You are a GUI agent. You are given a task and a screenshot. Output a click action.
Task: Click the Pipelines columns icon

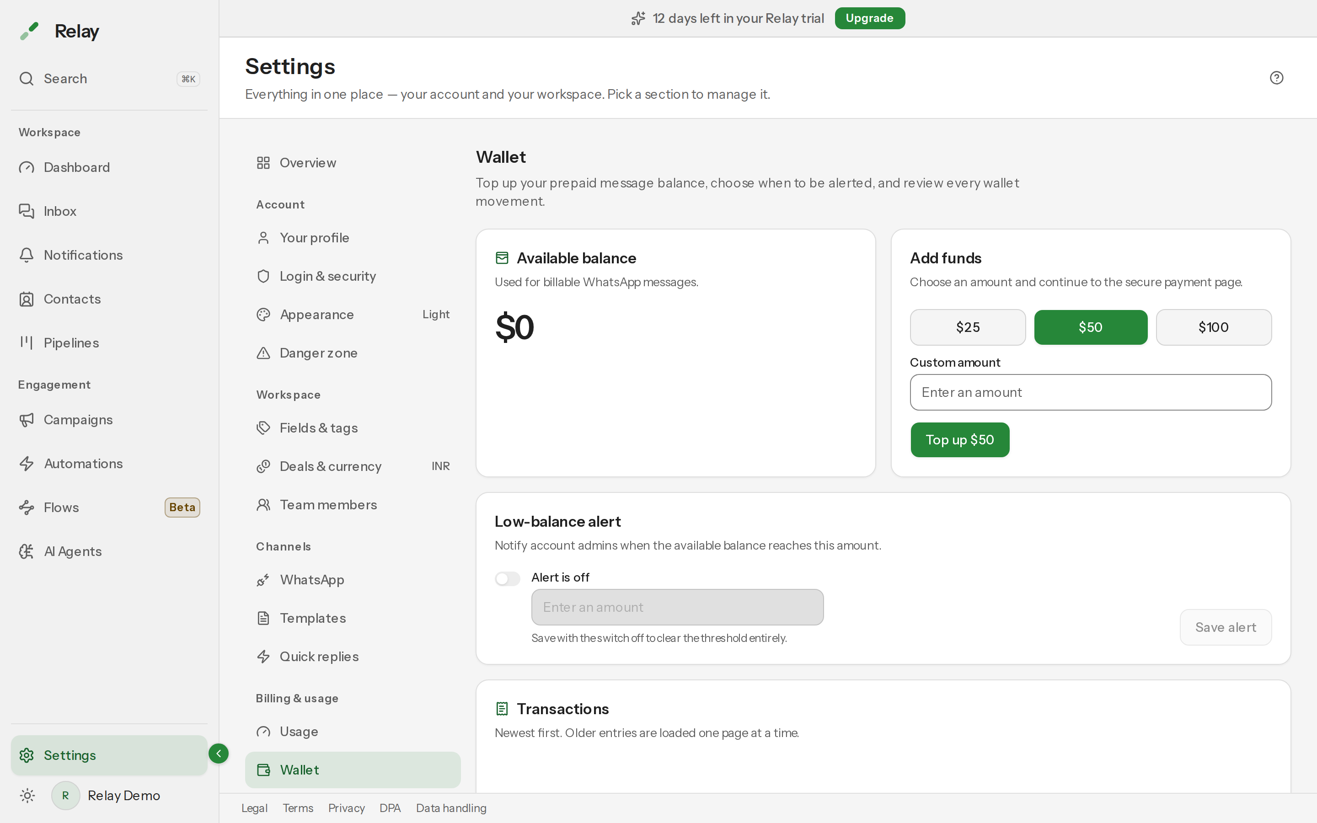26,342
